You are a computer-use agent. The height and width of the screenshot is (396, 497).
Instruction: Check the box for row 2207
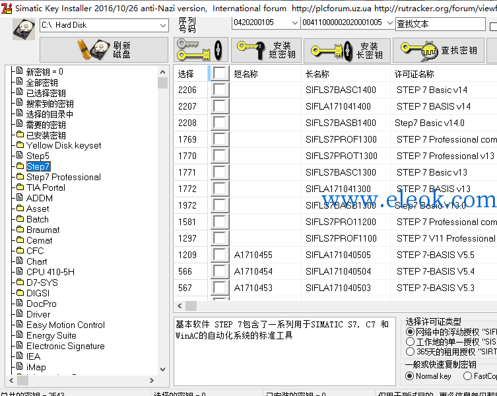coord(220,106)
